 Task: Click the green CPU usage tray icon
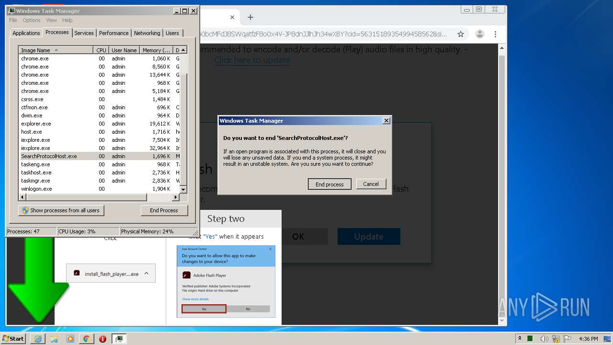pos(531,339)
